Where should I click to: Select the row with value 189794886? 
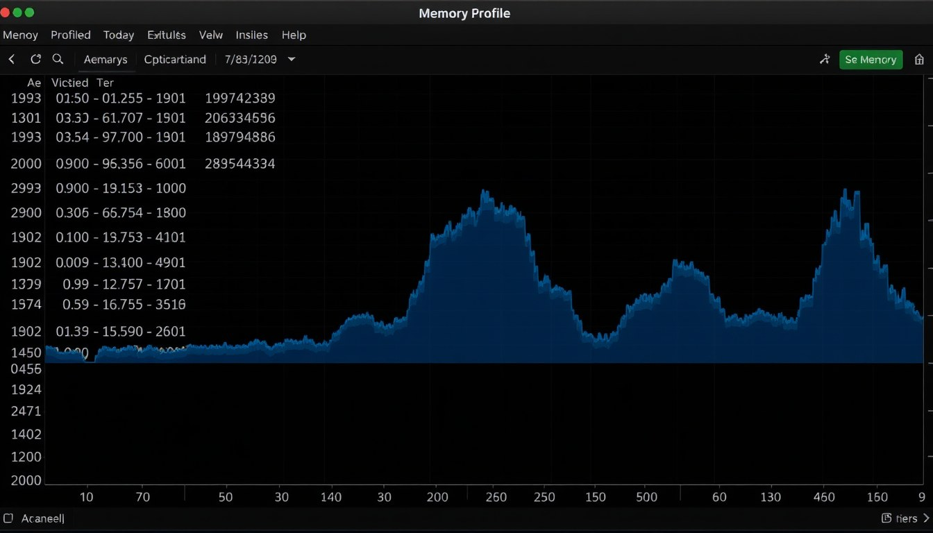tap(144, 137)
